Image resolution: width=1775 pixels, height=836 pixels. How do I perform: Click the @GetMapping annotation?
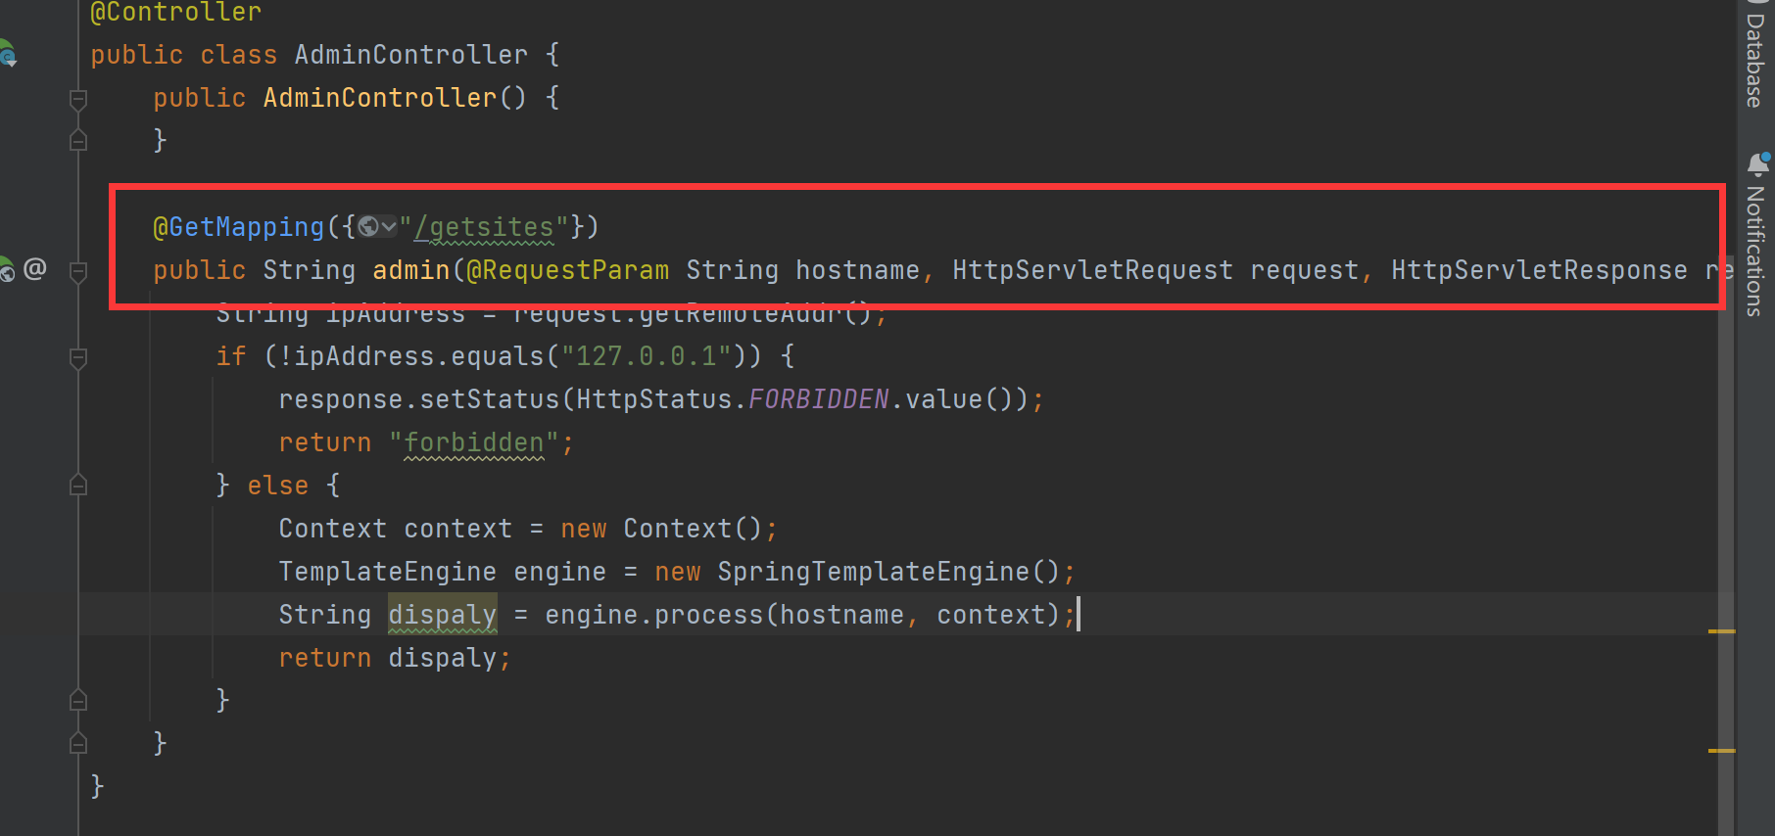pos(238,227)
